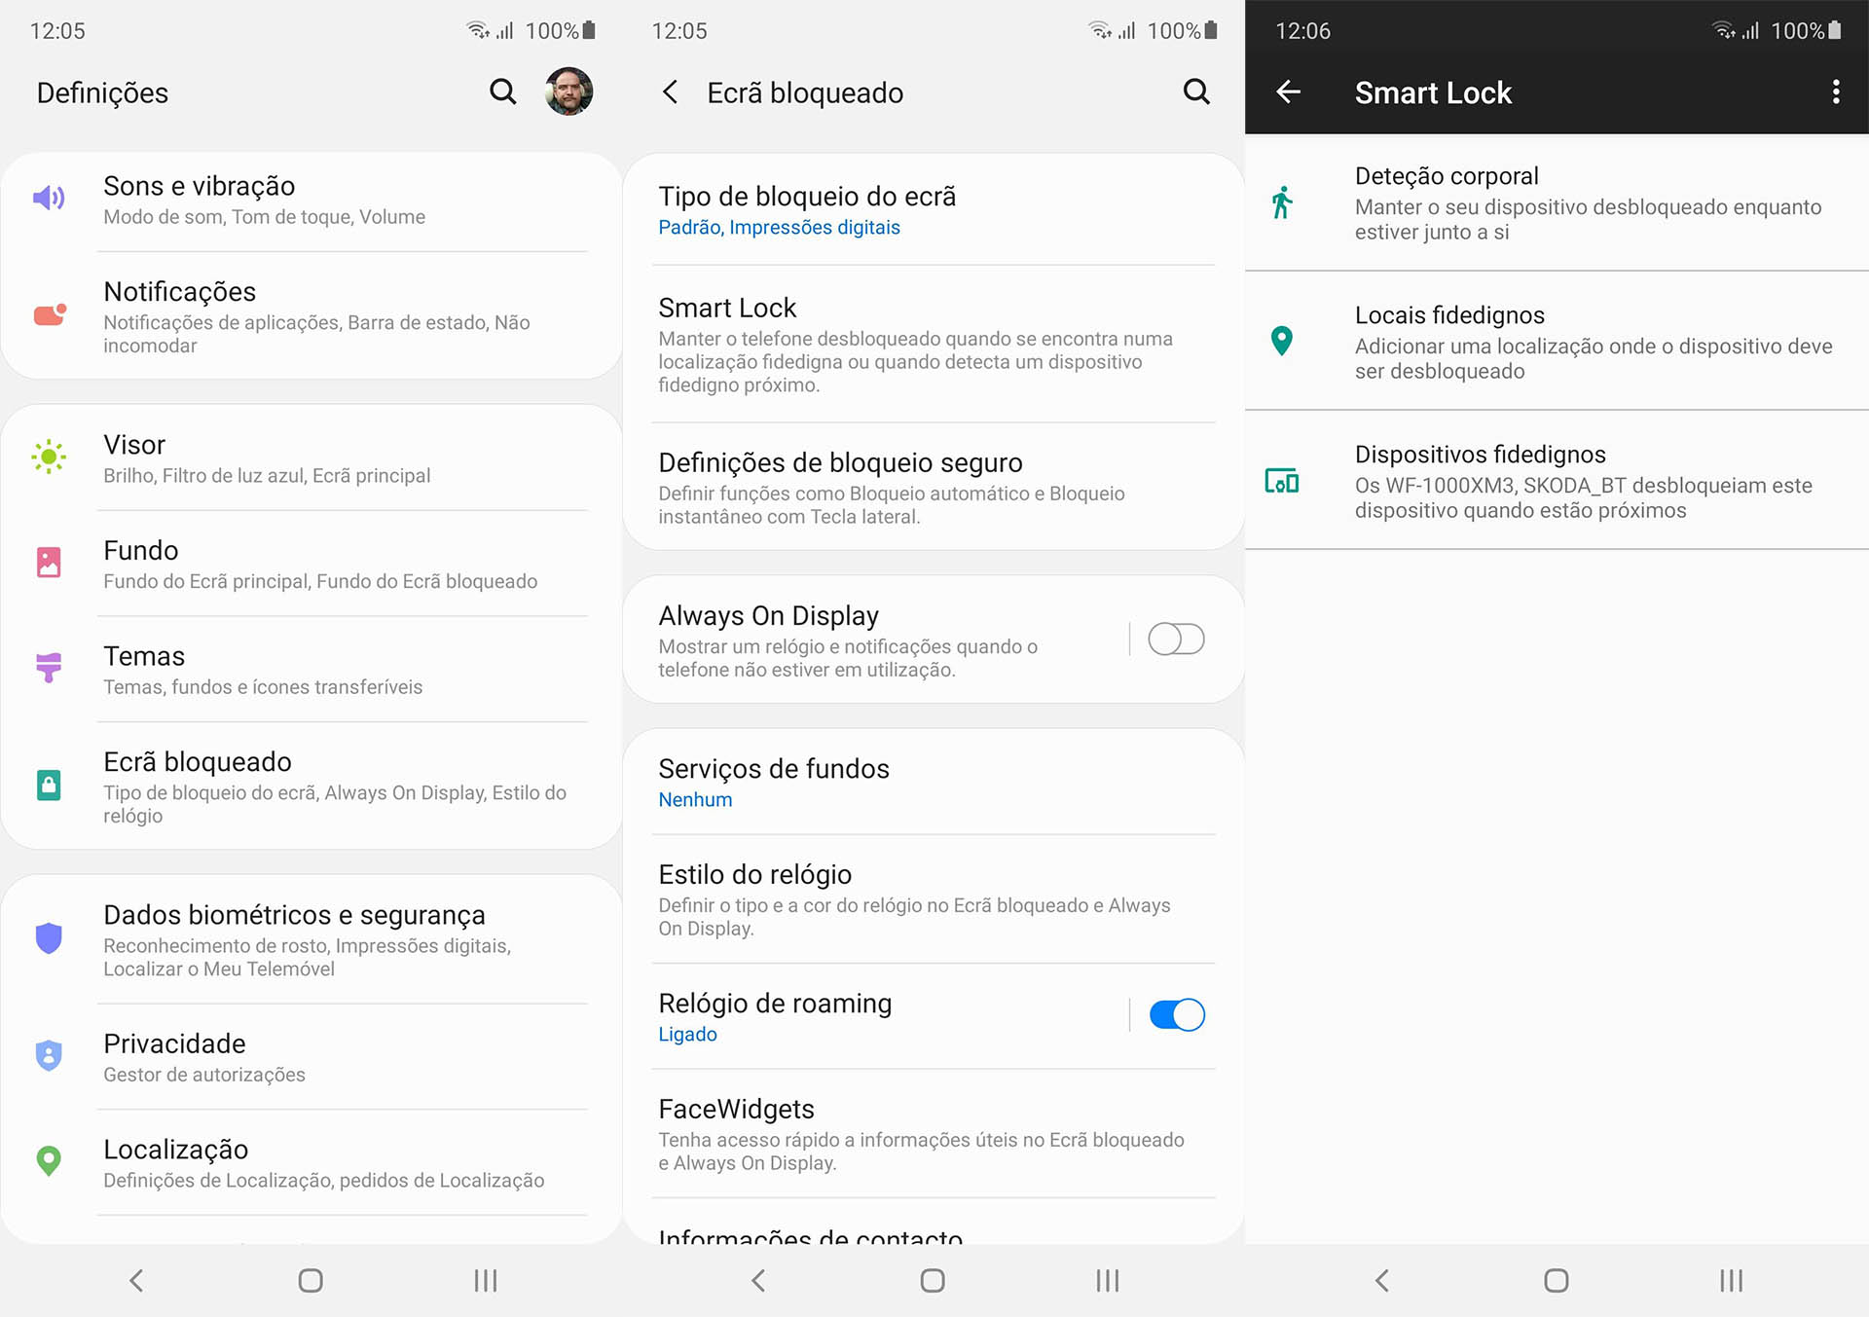1869x1317 pixels.
Task: Tap 'Ligado' status under Relógio de roaming
Action: (x=687, y=1034)
